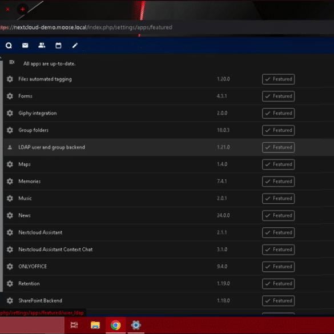Select the Group folders app name
This screenshot has width=334, height=334.
pos(33,130)
